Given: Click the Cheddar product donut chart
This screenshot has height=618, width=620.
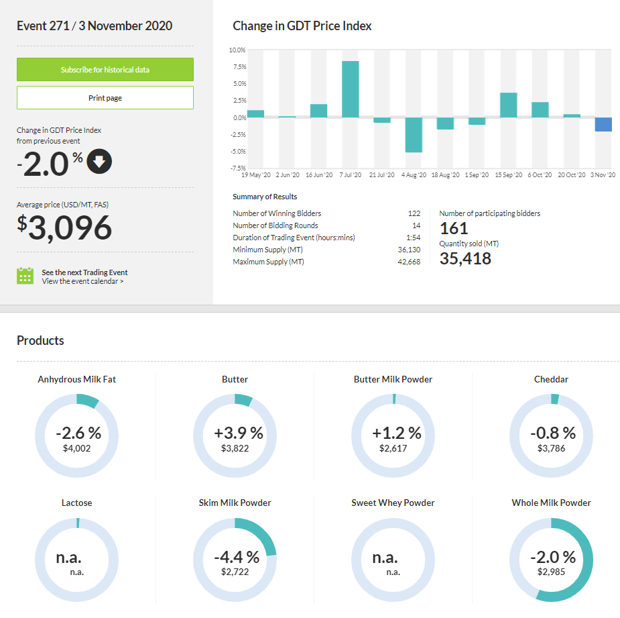Looking at the screenshot, I should click(x=551, y=435).
